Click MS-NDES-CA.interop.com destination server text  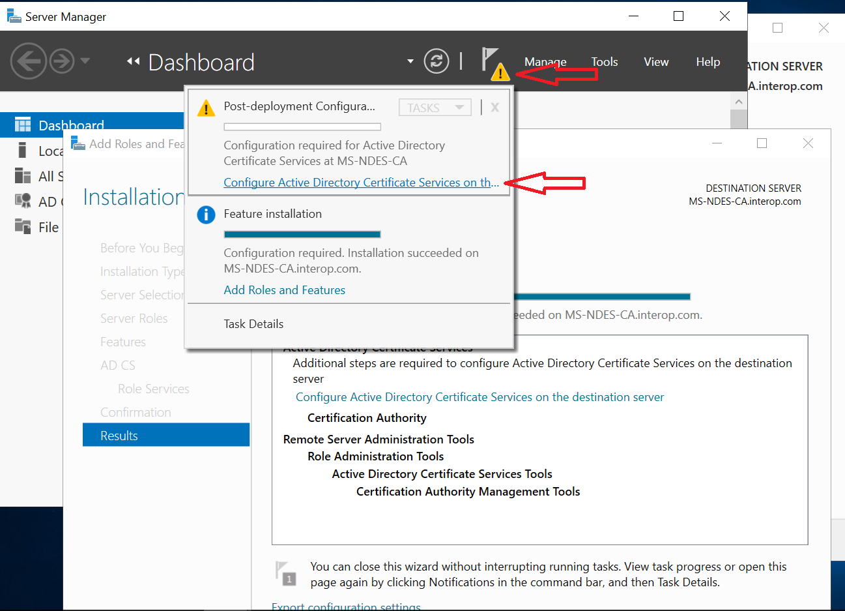point(745,201)
